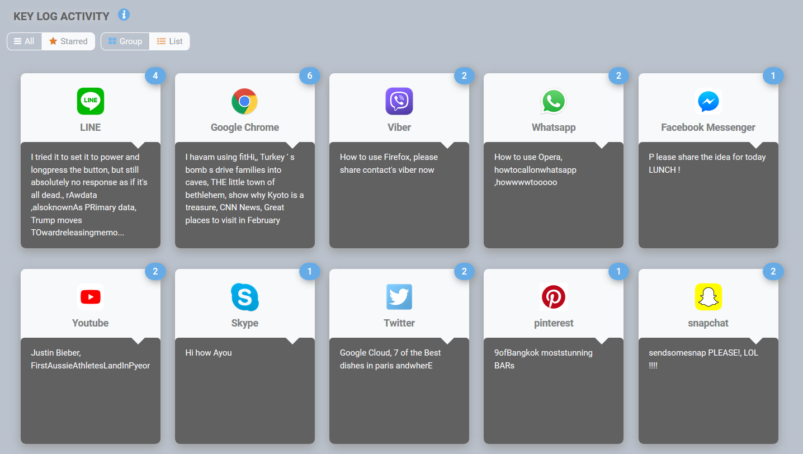Image resolution: width=803 pixels, height=454 pixels.
Task: Click the pinterest app icon
Action: (554, 297)
